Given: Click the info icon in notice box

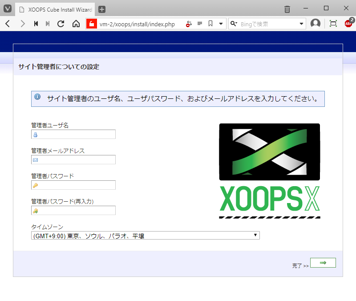Looking at the screenshot, I should (37, 97).
